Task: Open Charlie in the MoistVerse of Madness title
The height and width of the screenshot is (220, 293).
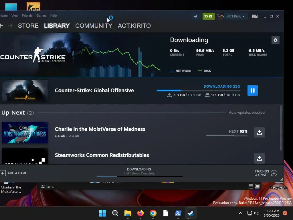Action: point(100,129)
